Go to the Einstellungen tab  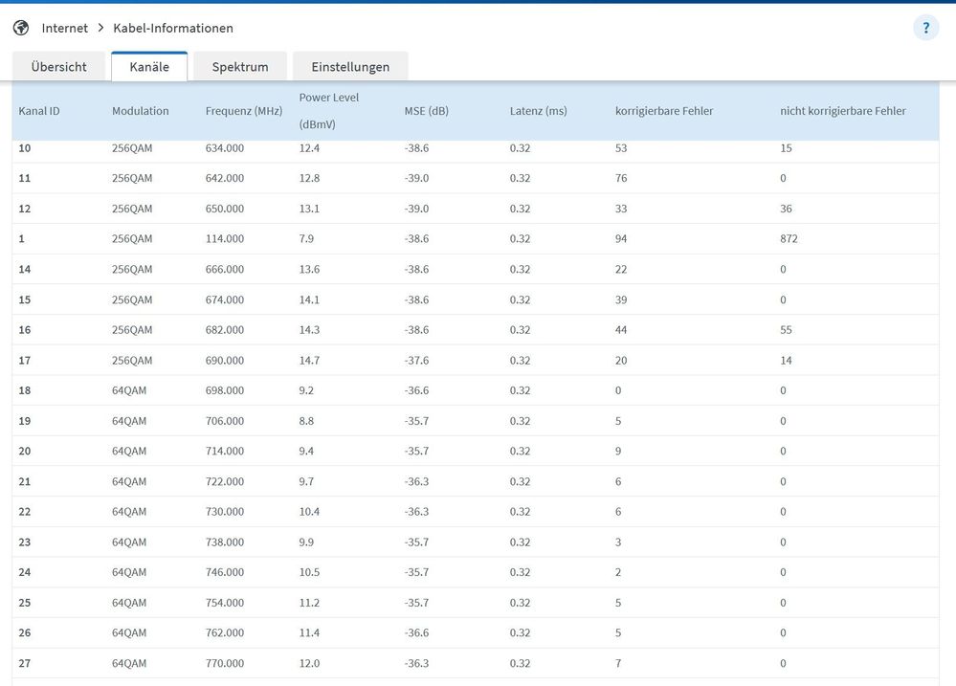[350, 67]
